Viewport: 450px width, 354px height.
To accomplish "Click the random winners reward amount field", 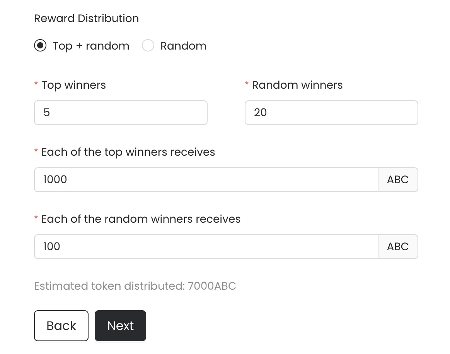I will [x=206, y=247].
